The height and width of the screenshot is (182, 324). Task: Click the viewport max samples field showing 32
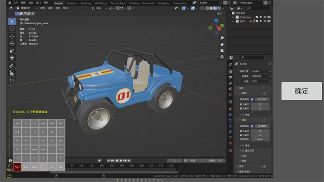coord(260,104)
